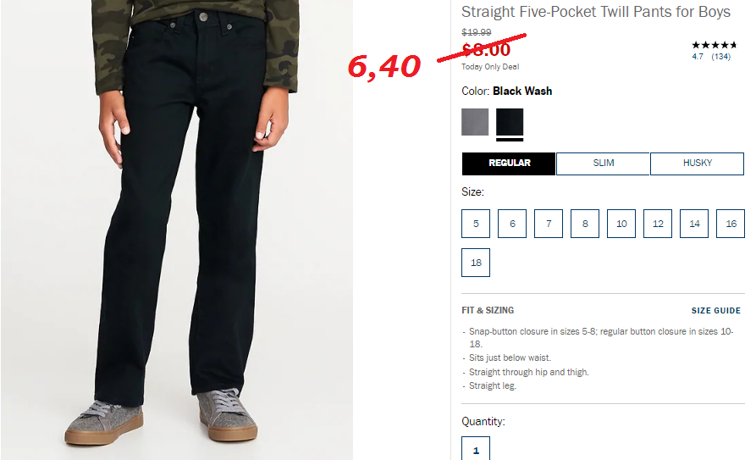This screenshot has width=756, height=460.
Task: Select size 7
Action: [x=549, y=224]
